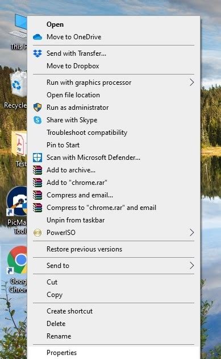Image resolution: width=221 pixels, height=359 pixels.
Task: Select Run with graphics processor
Action: tap(114, 82)
